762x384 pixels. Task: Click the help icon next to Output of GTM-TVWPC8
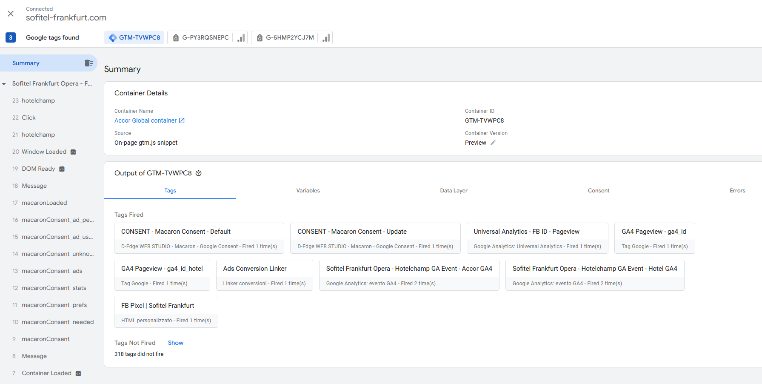[x=198, y=173]
